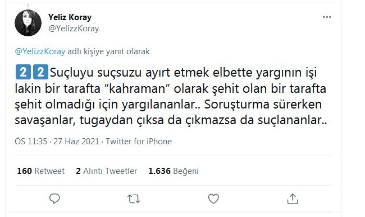Show the 1.636 Beğeni list

click(x=174, y=171)
